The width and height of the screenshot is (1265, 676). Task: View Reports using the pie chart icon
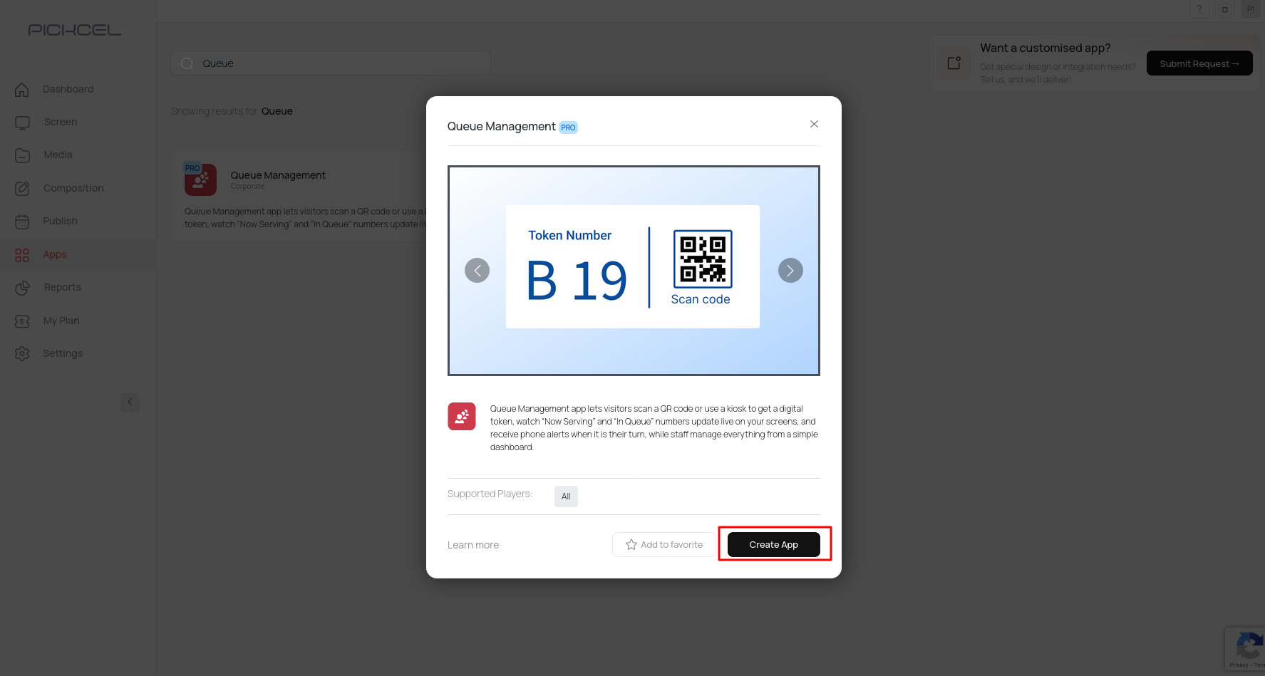[x=22, y=287]
